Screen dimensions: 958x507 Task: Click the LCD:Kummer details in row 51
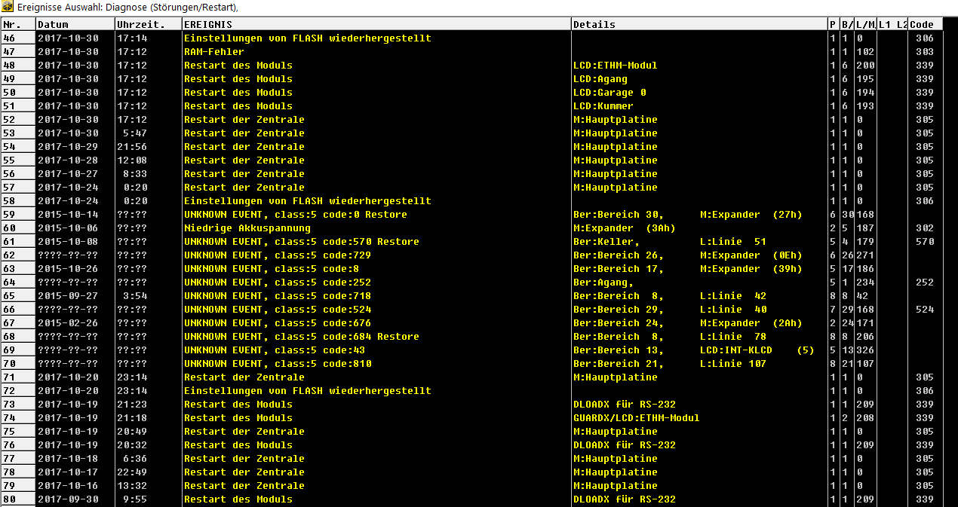(603, 106)
